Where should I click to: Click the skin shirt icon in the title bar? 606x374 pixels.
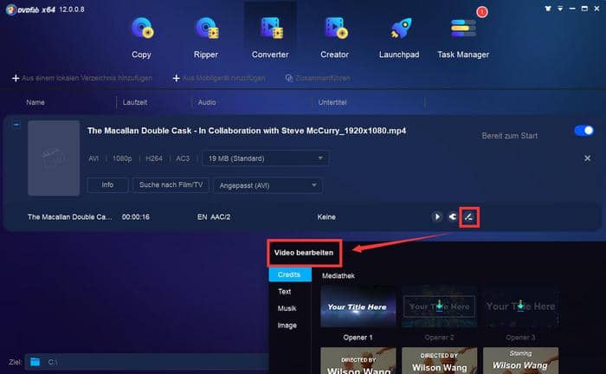[548, 9]
